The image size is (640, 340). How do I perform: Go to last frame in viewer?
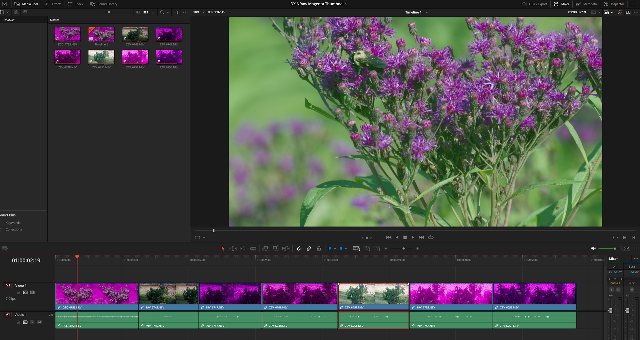coord(421,237)
